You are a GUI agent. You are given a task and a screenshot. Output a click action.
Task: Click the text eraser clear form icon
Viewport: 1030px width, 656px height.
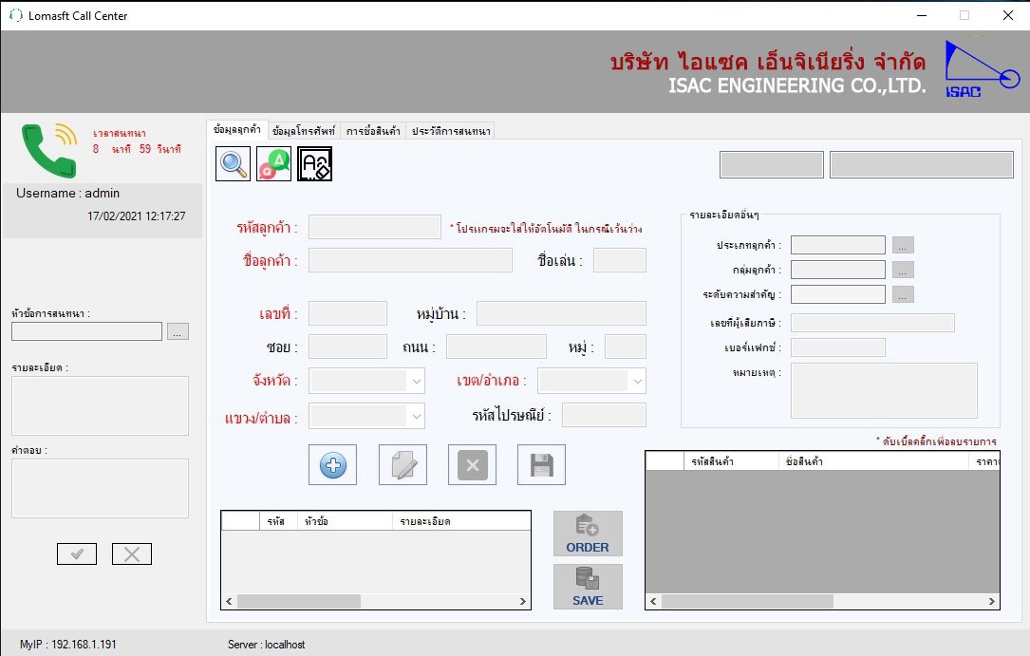(315, 164)
